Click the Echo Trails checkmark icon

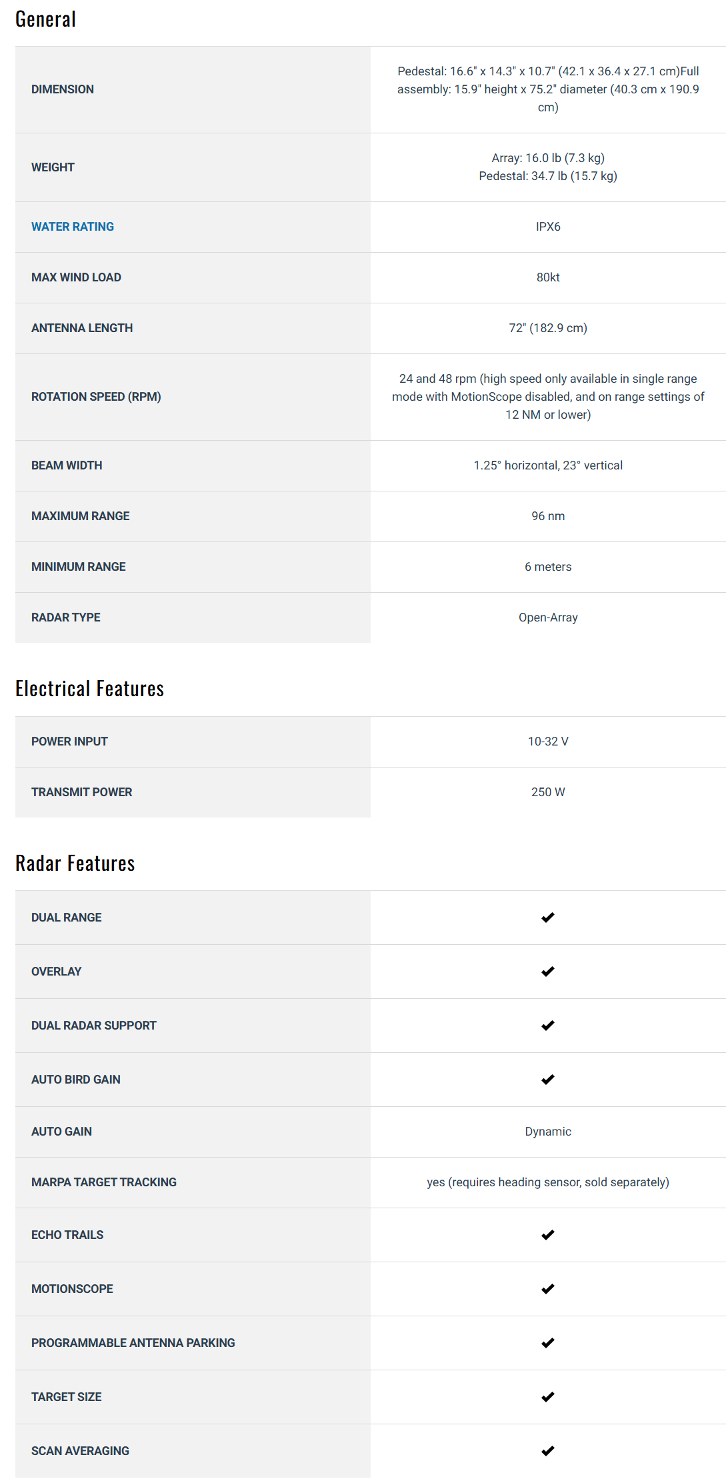click(x=547, y=1235)
